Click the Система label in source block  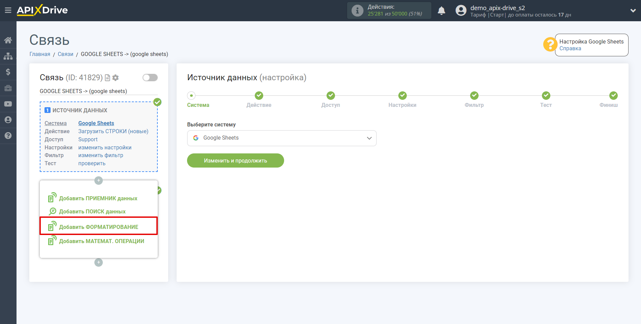point(56,123)
